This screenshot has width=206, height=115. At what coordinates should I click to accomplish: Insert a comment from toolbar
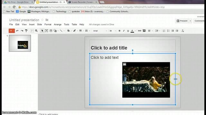[144, 31]
